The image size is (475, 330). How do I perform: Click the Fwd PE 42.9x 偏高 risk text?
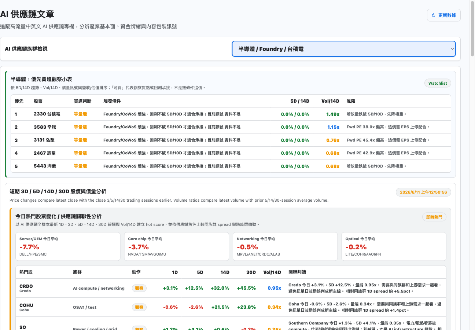tap(388, 153)
